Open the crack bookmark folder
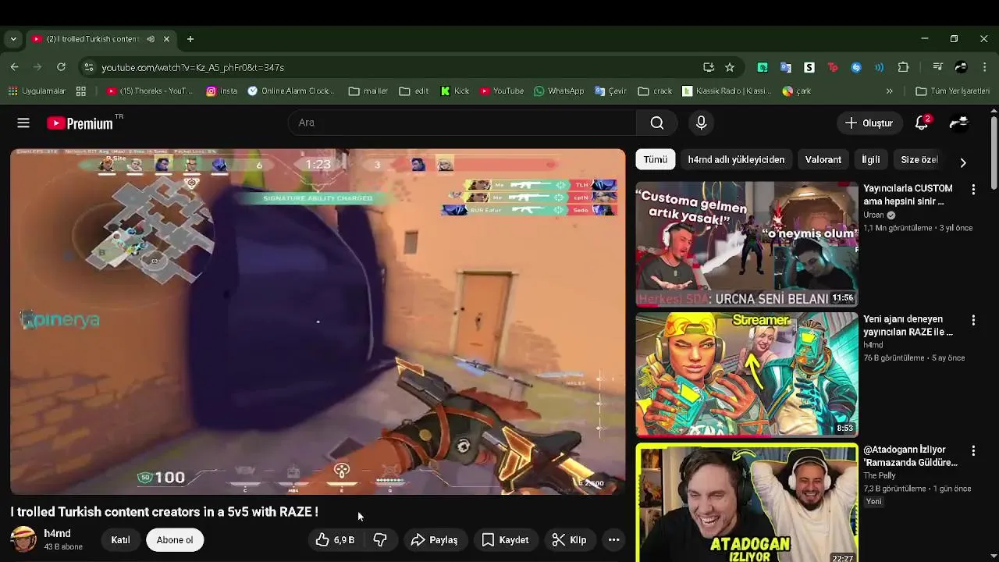 [x=655, y=91]
